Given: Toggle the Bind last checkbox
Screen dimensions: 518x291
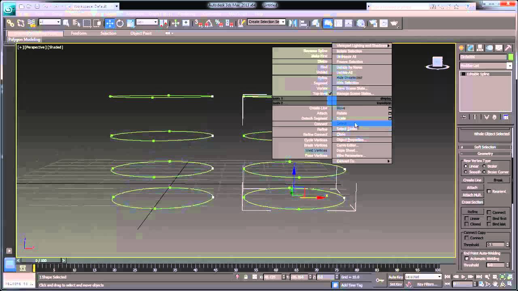Looking at the screenshot, I should coord(489,224).
